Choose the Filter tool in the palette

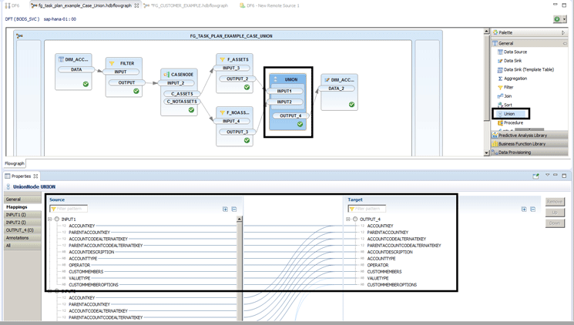click(509, 87)
